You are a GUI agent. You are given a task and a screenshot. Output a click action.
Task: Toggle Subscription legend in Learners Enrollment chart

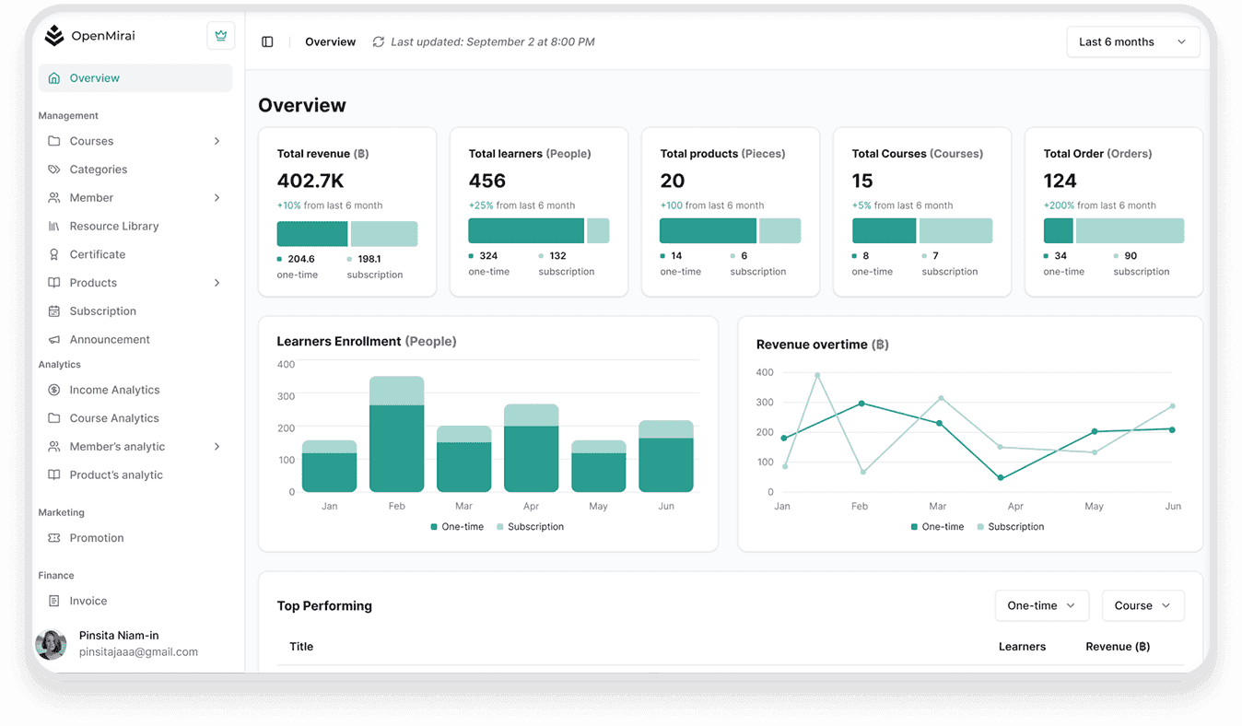[x=530, y=527]
